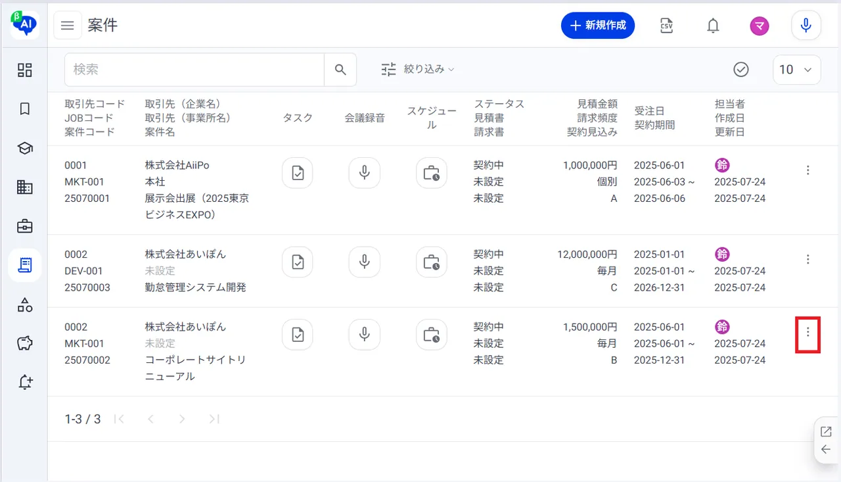
Task: Expand the 絞り込み filter dropdown
Action: pos(418,69)
